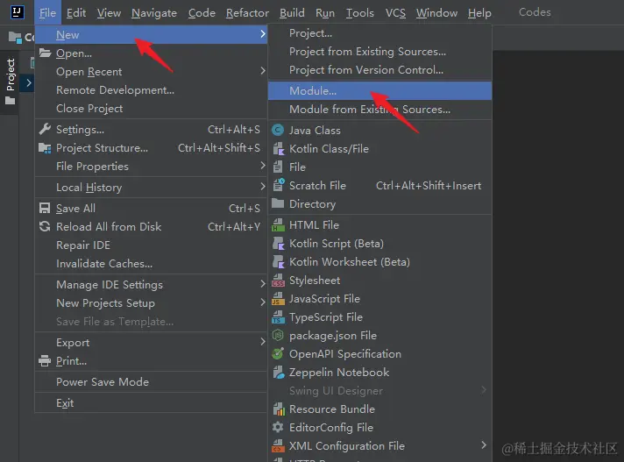Choose Project from Version Control...
The height and width of the screenshot is (462, 624).
[379, 69]
